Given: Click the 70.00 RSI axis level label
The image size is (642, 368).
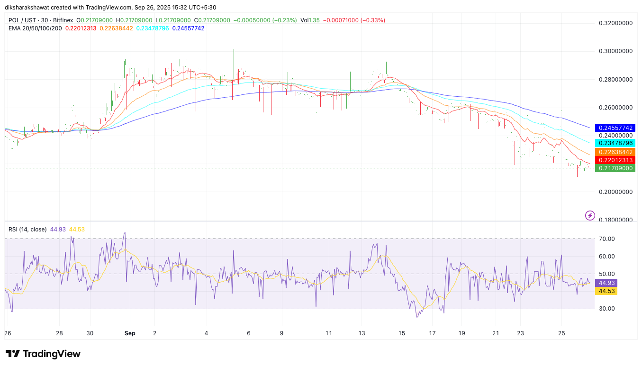Looking at the screenshot, I should [607, 239].
